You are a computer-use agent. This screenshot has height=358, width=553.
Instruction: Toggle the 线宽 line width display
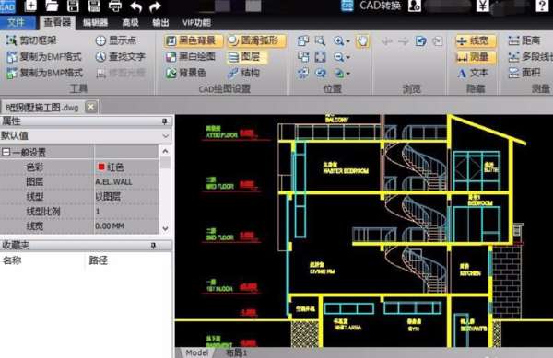point(476,40)
